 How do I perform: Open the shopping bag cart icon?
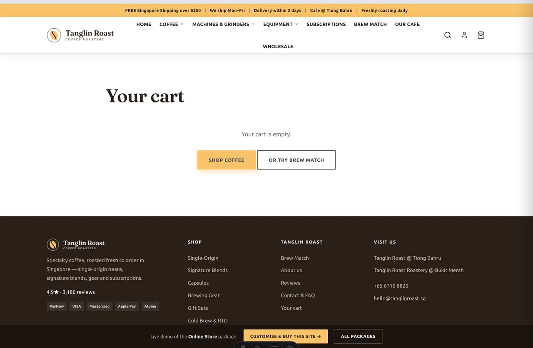[x=481, y=35]
